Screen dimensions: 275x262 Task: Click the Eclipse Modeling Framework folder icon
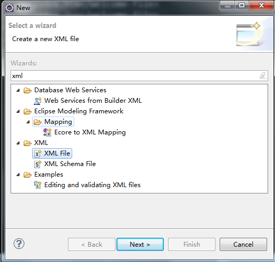(x=27, y=111)
